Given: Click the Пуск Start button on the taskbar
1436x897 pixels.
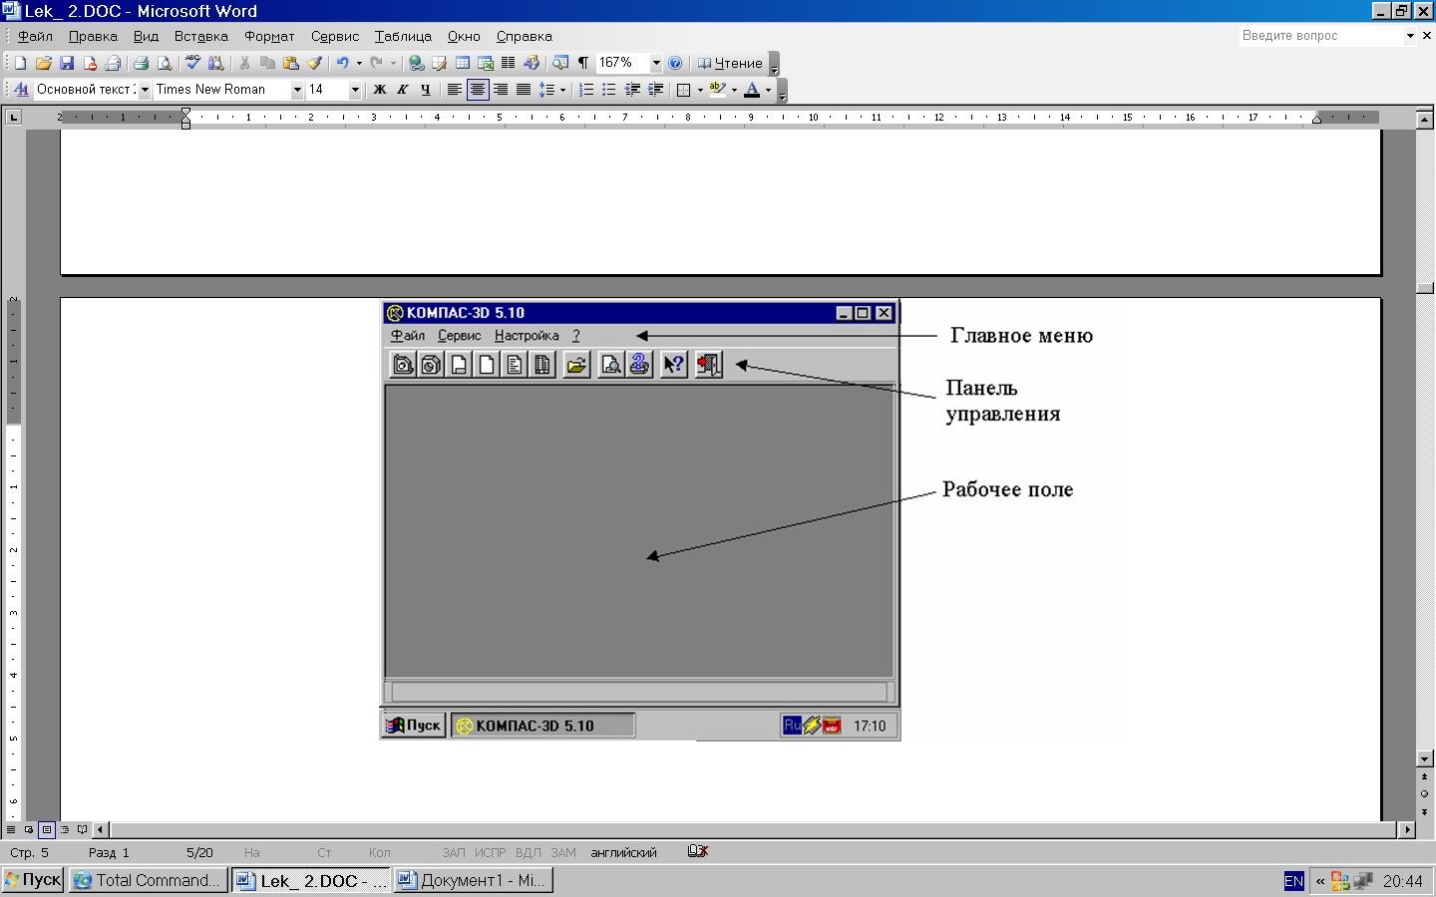Looking at the screenshot, I should 34,880.
